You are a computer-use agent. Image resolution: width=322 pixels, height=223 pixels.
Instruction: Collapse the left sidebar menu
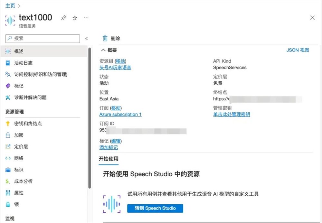pos(87,38)
